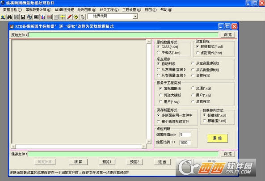Click the globe toolbar icon
265x181 pixels.
tap(29, 17)
